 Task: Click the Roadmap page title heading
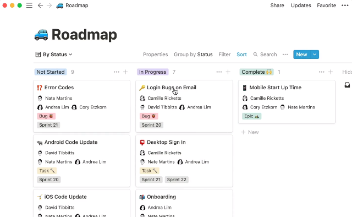pos(84,35)
